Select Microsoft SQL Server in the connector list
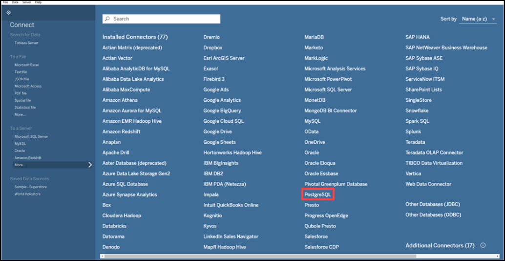 (328, 89)
